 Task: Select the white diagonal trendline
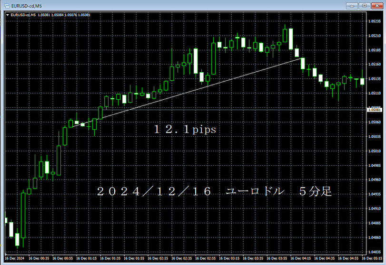pyautogui.click(x=190, y=91)
